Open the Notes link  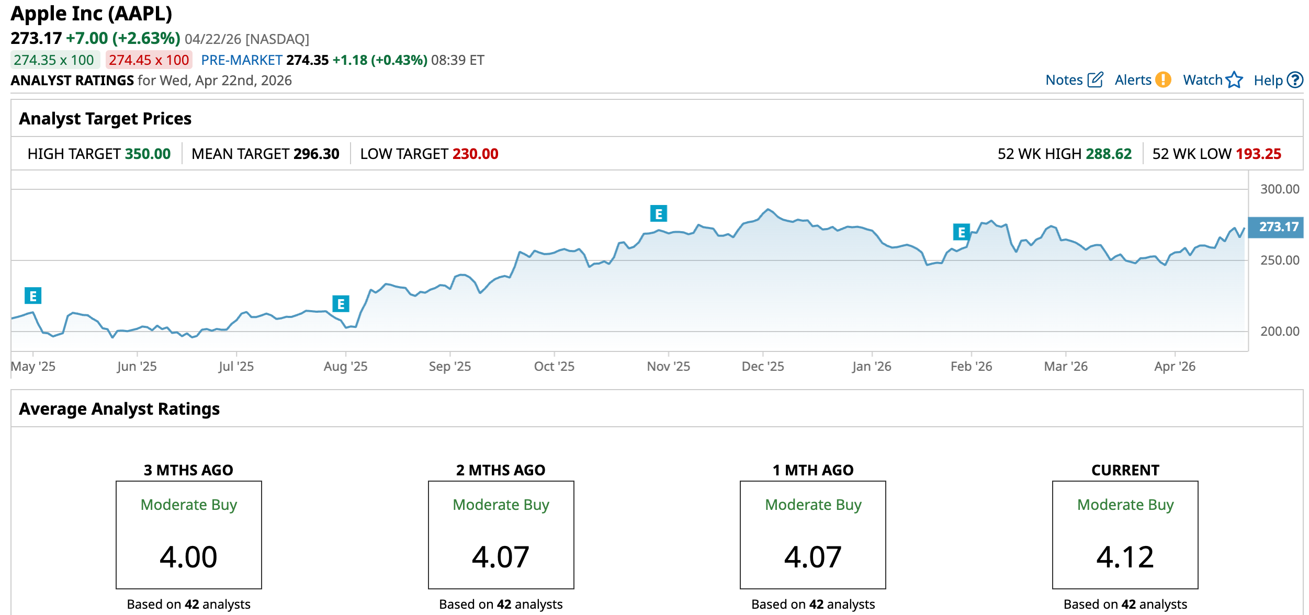coord(1064,80)
